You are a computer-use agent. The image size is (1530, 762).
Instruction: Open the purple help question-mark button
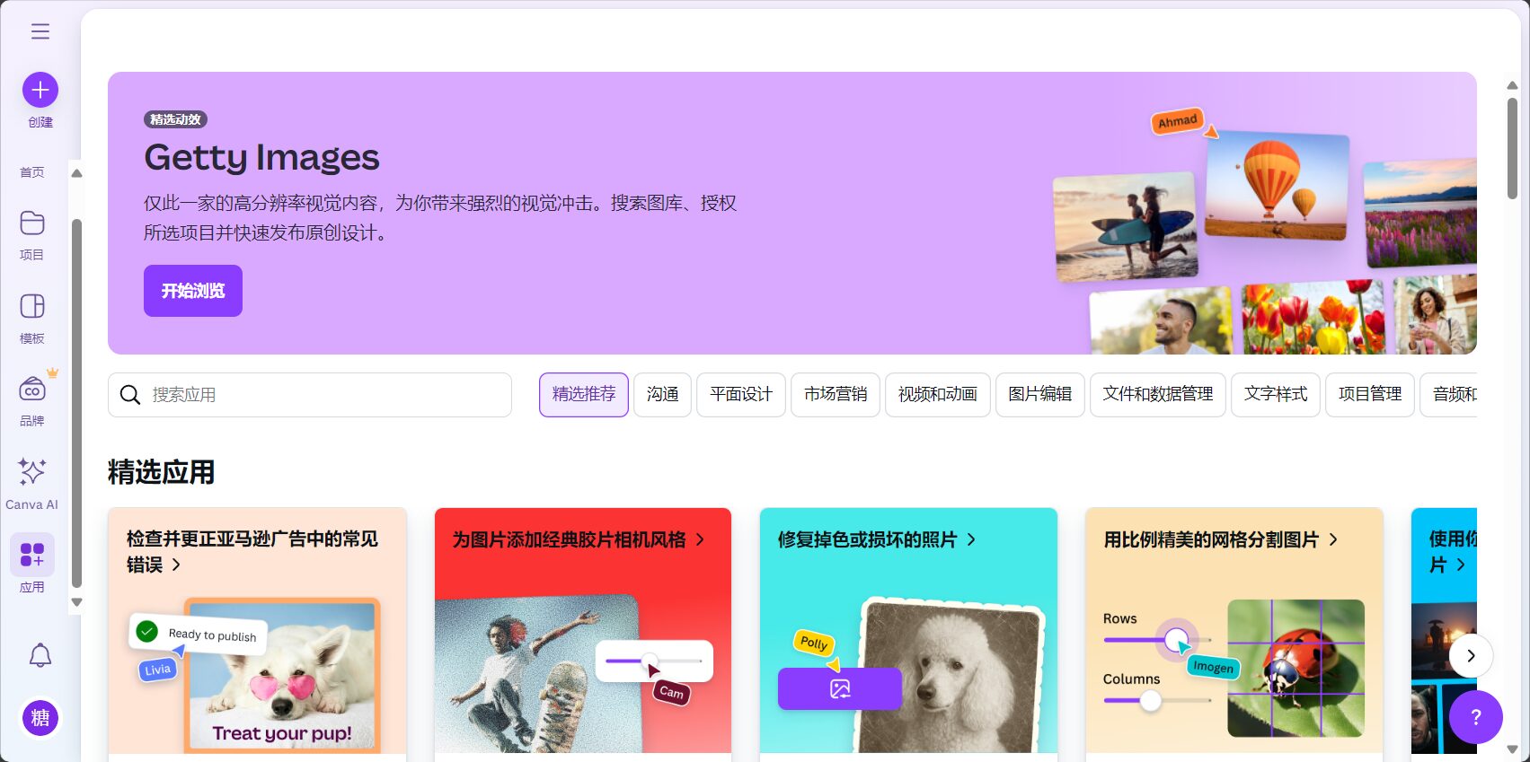click(x=1475, y=716)
